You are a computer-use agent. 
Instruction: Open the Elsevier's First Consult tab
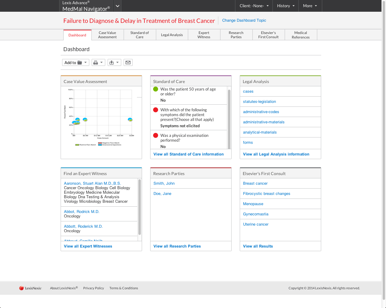(x=268, y=35)
